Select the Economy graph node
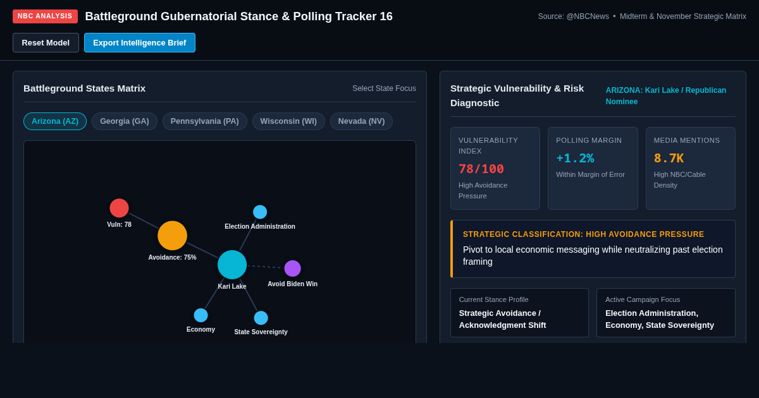This screenshot has height=398, width=759. [201, 315]
